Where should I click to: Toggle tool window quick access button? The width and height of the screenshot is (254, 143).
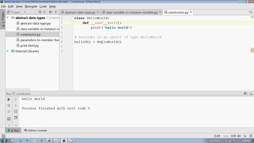pos(3,136)
